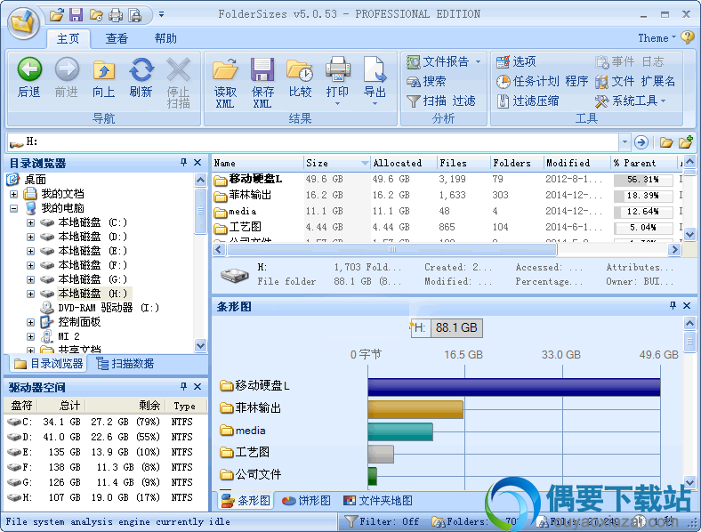Open the 搜索 search tool

point(426,81)
